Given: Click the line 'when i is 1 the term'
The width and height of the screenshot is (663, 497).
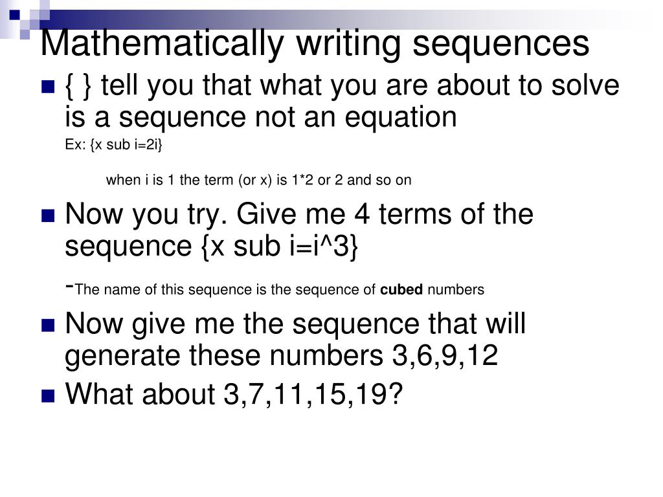Looking at the screenshot, I should tap(259, 180).
